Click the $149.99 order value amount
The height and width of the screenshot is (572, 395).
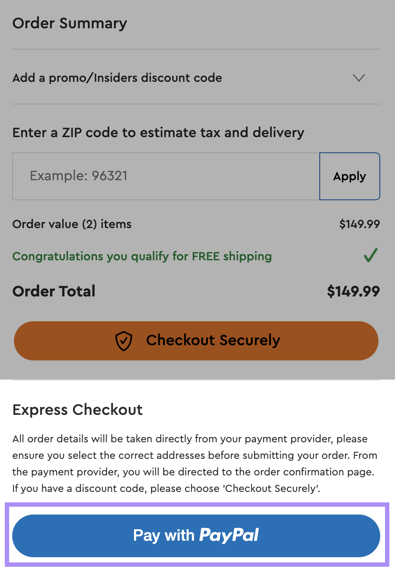click(359, 224)
